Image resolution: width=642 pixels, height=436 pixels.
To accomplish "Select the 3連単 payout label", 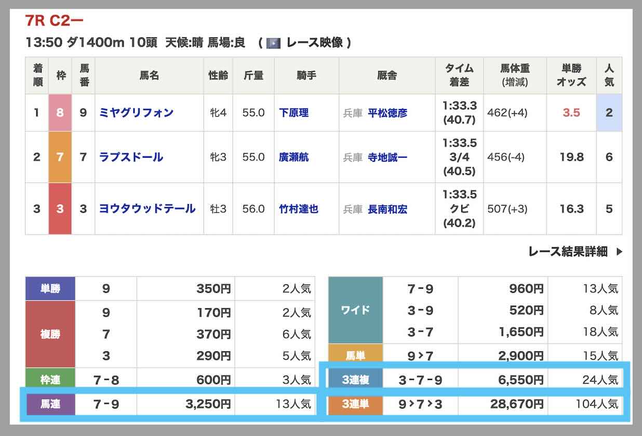I will point(356,404).
